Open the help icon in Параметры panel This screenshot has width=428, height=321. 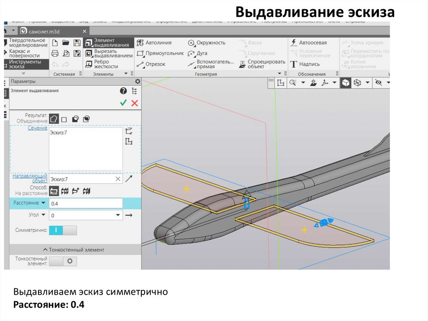123,91
